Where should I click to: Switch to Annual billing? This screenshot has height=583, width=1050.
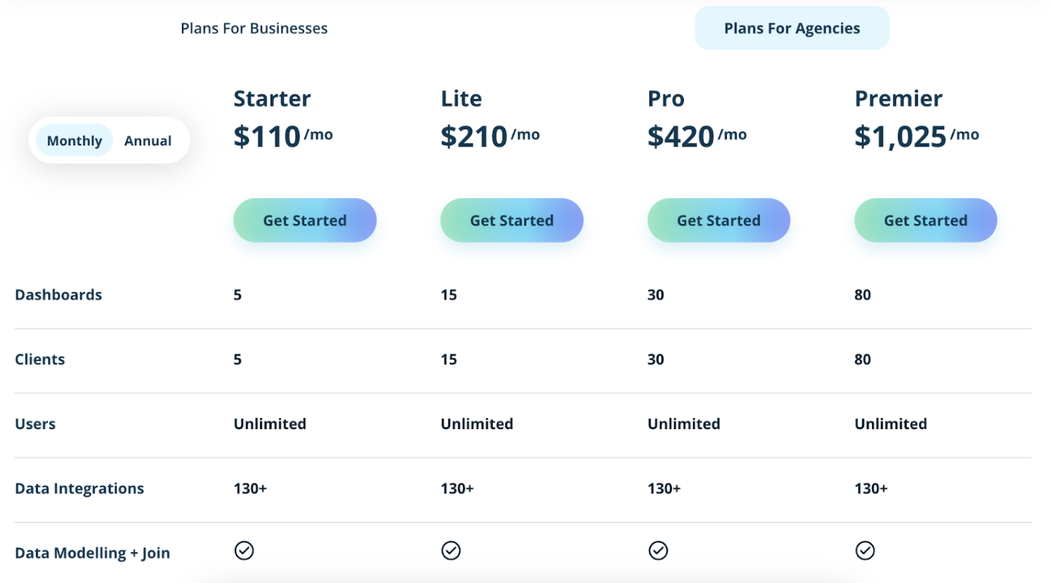click(x=147, y=140)
